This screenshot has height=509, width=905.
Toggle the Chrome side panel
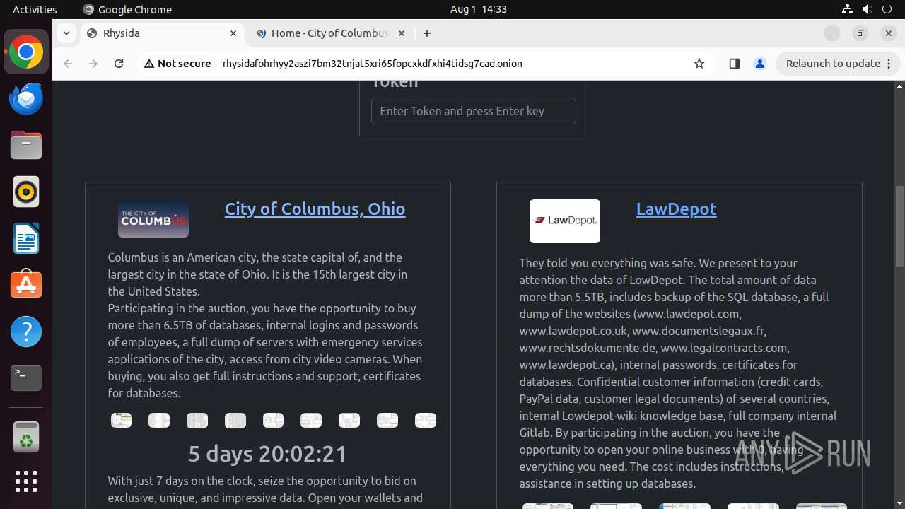tap(734, 64)
